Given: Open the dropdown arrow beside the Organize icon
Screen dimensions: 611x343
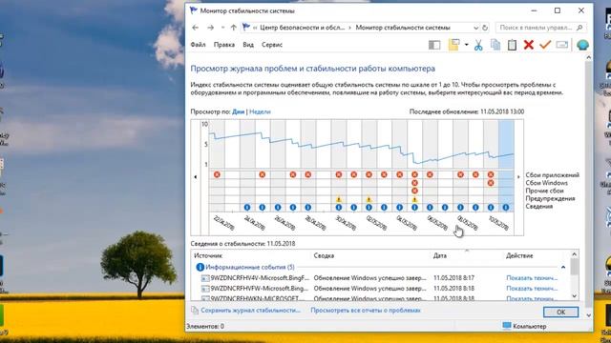Looking at the screenshot, I should [x=467, y=45].
